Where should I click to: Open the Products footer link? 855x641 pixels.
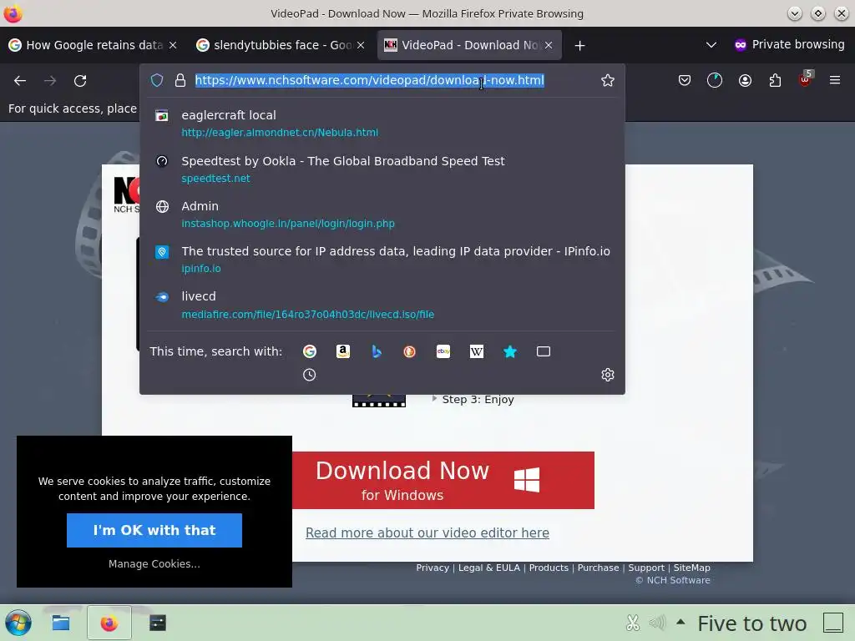pyautogui.click(x=549, y=568)
